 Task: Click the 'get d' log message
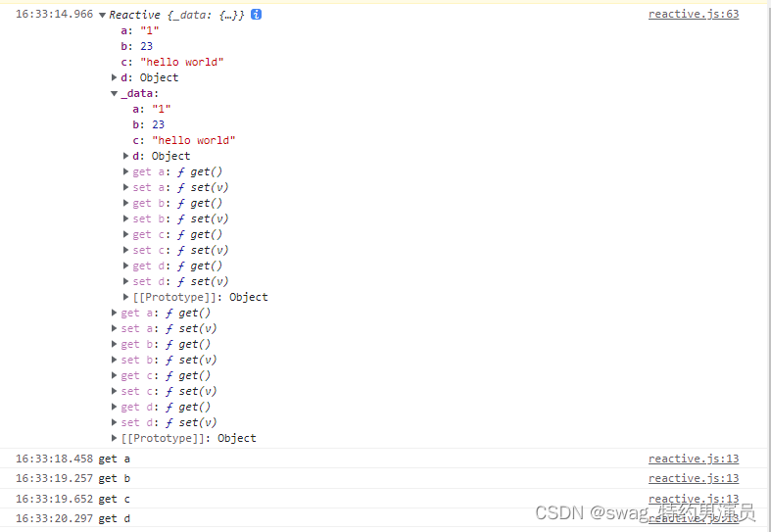click(x=114, y=518)
